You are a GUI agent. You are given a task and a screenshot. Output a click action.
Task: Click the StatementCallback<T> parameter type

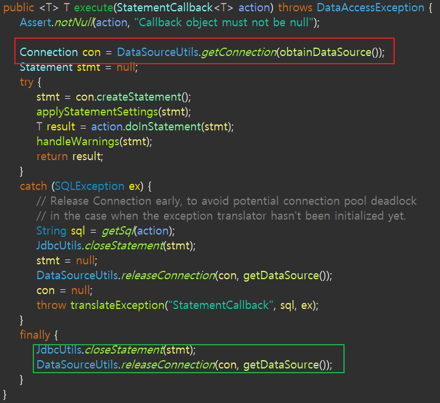click(x=175, y=8)
